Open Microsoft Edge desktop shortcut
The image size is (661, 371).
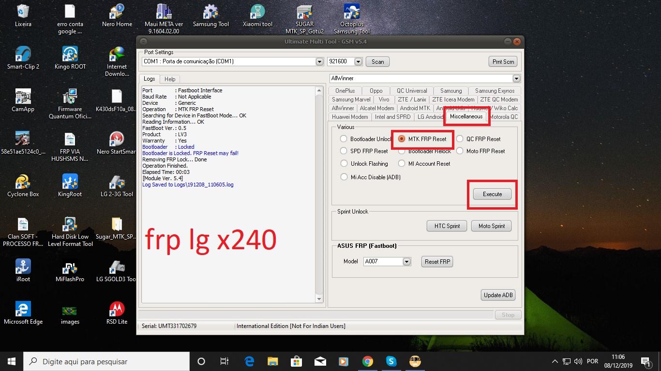[23, 314]
